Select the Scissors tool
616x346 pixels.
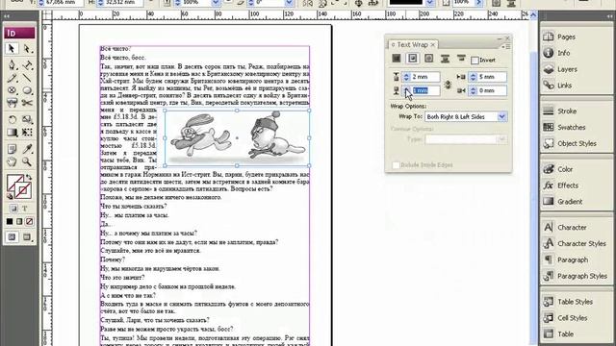pos(27,103)
